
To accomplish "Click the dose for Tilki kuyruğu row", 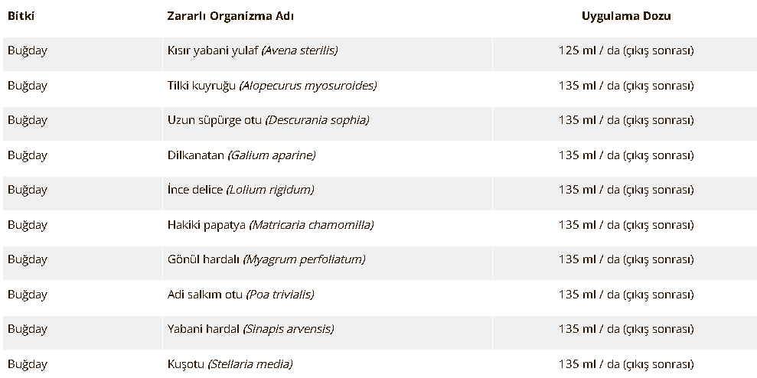I will 625,86.
